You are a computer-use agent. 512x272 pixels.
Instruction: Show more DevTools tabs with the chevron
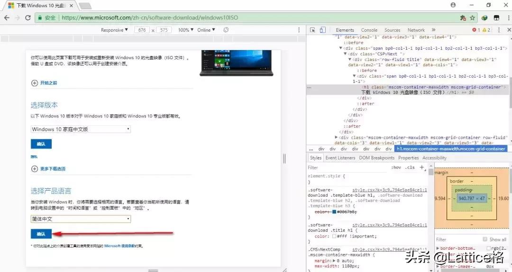pyautogui.click(x=434, y=30)
